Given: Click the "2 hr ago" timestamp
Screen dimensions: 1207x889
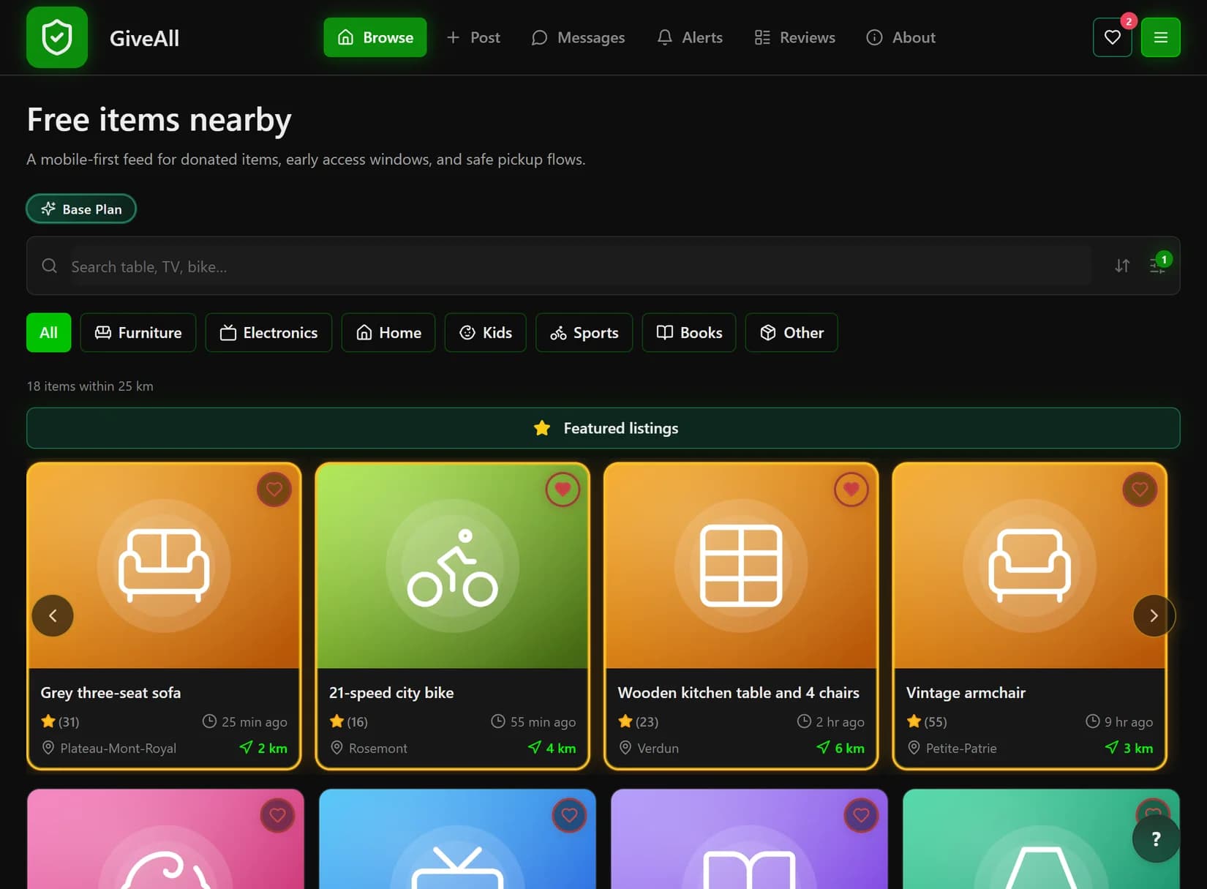Looking at the screenshot, I should (x=840, y=722).
